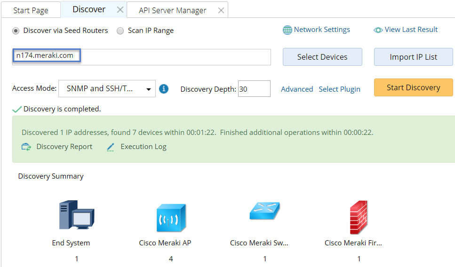The height and width of the screenshot is (267, 455).
Task: Click the Discovery Depth input field
Action: (x=254, y=89)
